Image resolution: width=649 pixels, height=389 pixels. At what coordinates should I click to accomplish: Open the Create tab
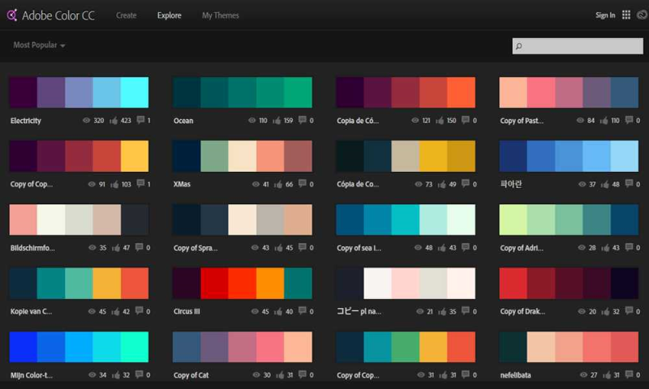point(127,15)
